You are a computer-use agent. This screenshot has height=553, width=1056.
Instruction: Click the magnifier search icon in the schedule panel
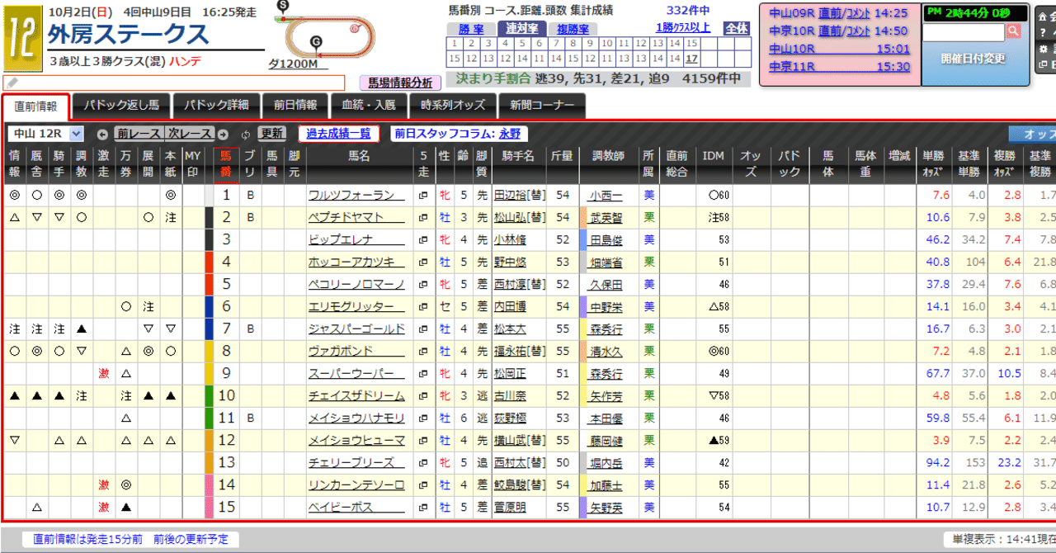click(x=1013, y=31)
